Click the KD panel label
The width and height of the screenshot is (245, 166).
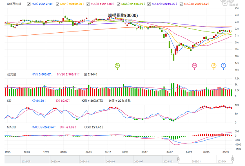pos(9,101)
